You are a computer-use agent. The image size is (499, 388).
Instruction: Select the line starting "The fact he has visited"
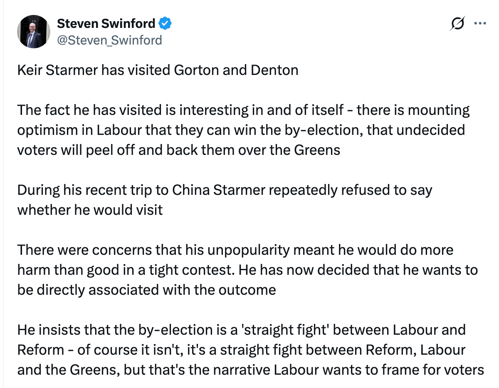tap(243, 110)
